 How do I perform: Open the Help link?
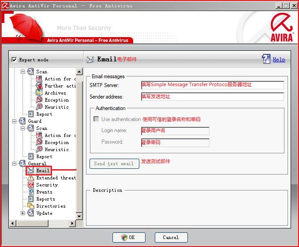click(279, 60)
